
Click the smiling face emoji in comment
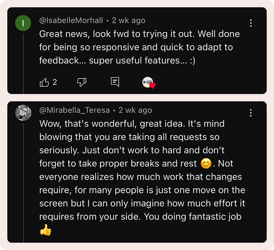[x=206, y=164]
